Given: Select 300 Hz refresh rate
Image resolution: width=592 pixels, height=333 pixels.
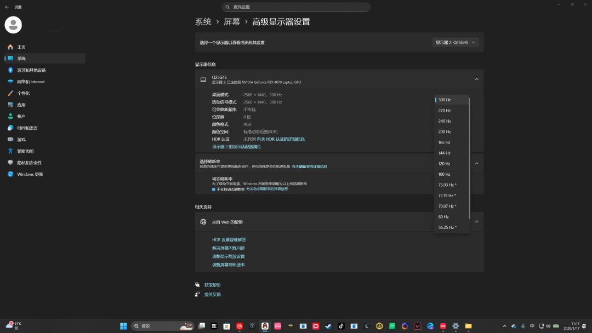Looking at the screenshot, I should click(452, 100).
